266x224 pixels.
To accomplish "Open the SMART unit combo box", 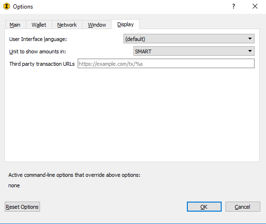I will coord(194,51).
